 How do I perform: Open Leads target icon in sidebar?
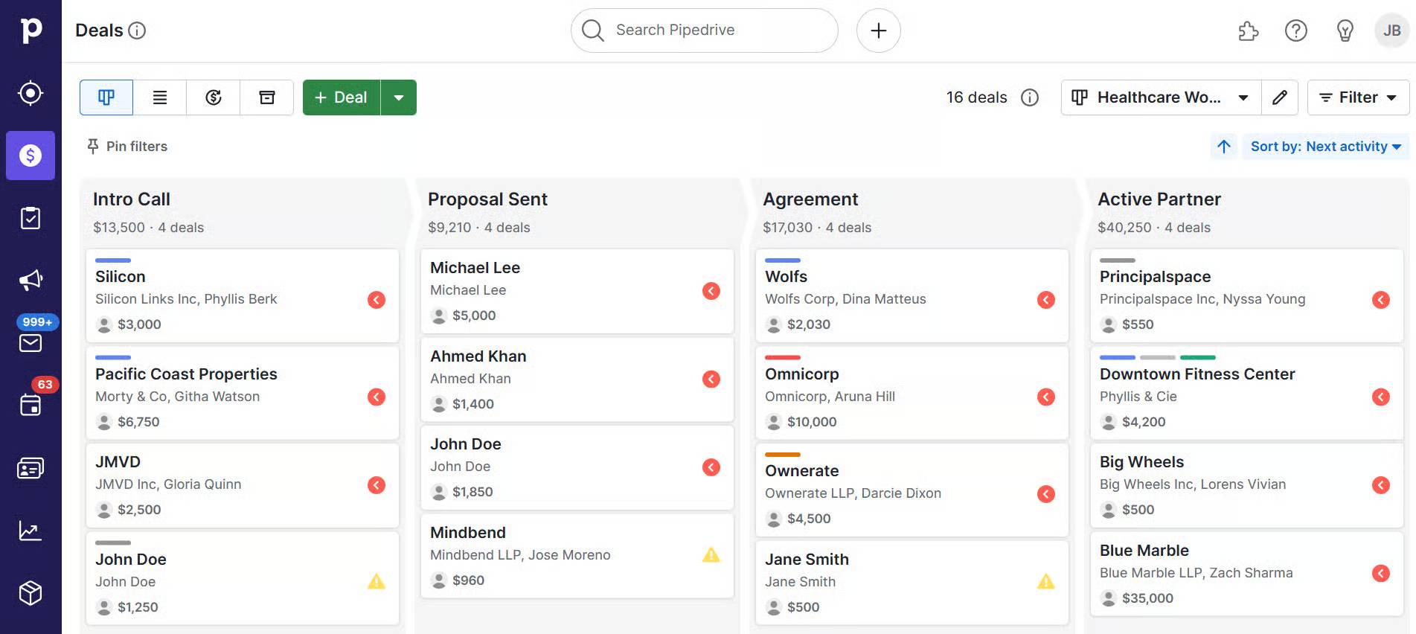pyautogui.click(x=31, y=93)
